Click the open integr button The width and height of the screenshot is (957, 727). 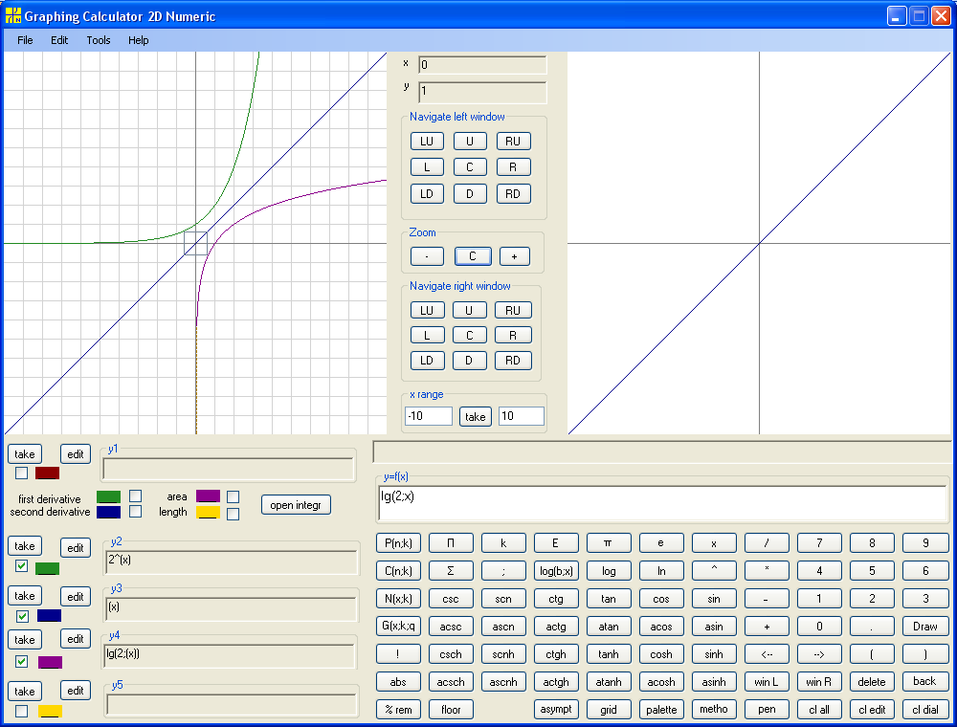tap(296, 505)
